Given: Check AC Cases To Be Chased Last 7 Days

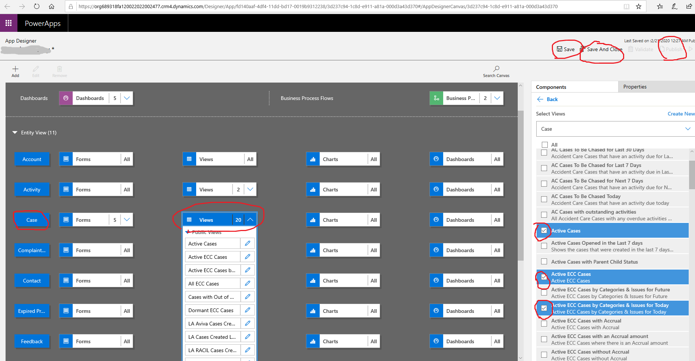Looking at the screenshot, I should (x=544, y=168).
